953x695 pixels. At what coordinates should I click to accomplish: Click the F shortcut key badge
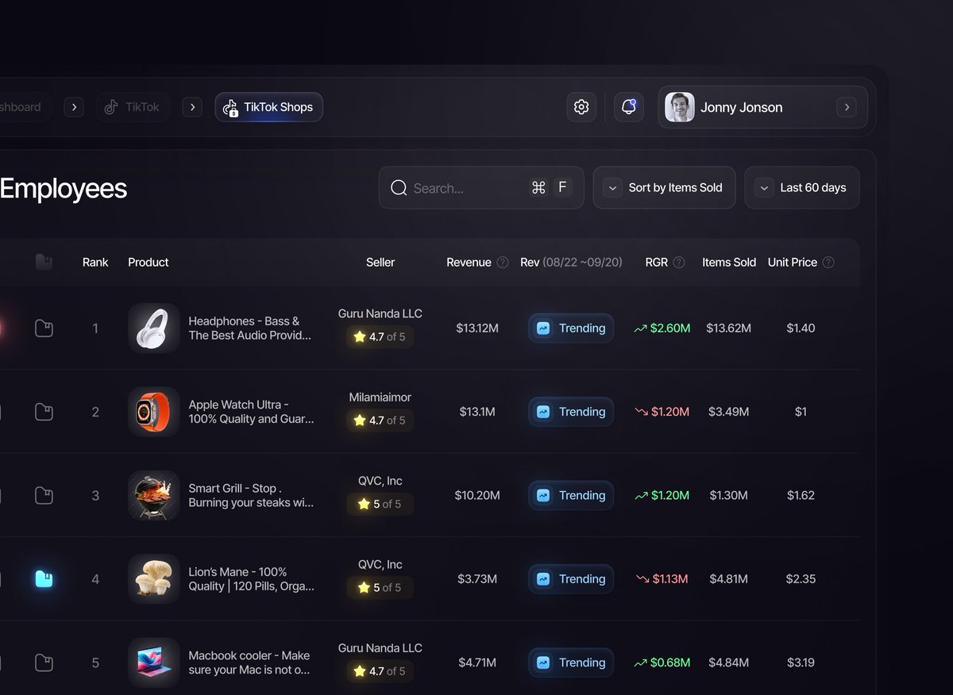point(562,188)
